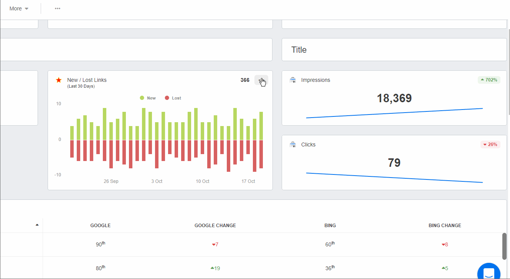Click the Impressions trend line
510x279 pixels.
pyautogui.click(x=394, y=113)
